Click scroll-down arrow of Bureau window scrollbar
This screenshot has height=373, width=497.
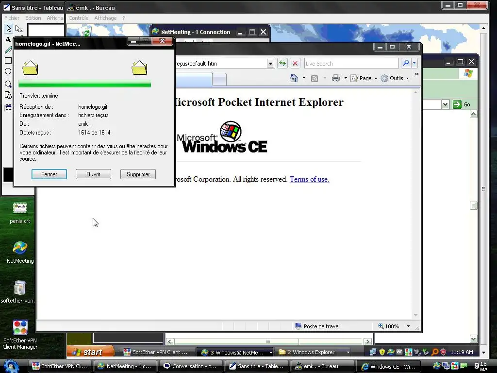[x=483, y=352]
